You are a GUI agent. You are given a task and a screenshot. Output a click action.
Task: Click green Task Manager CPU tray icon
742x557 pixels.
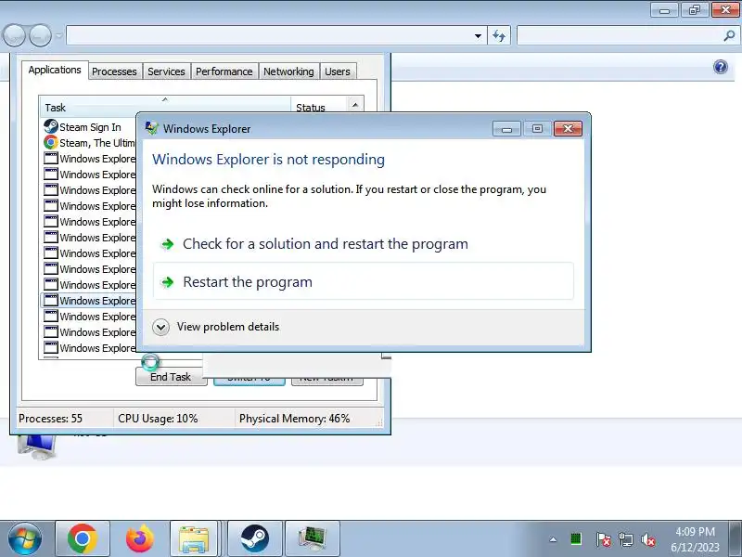pos(576,538)
